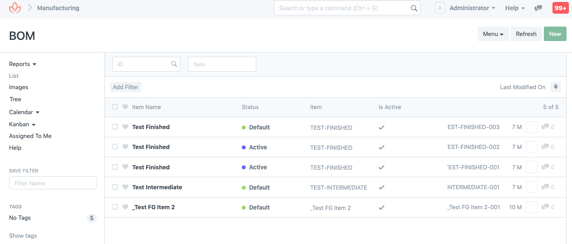Viewport: 572px width, 244px height.
Task: Expand the Reports sidebar dropdown
Action: [23, 64]
